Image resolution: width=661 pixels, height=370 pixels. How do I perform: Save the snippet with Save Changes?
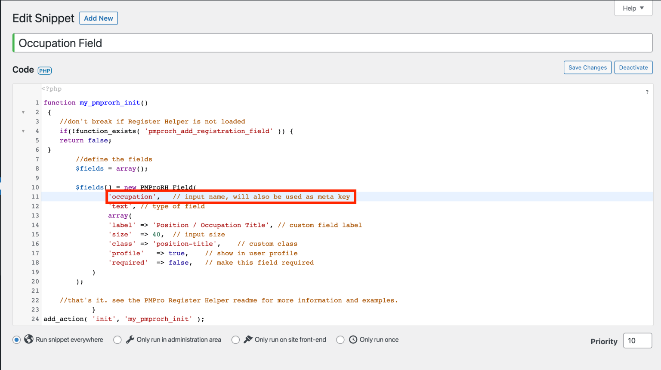click(x=587, y=67)
